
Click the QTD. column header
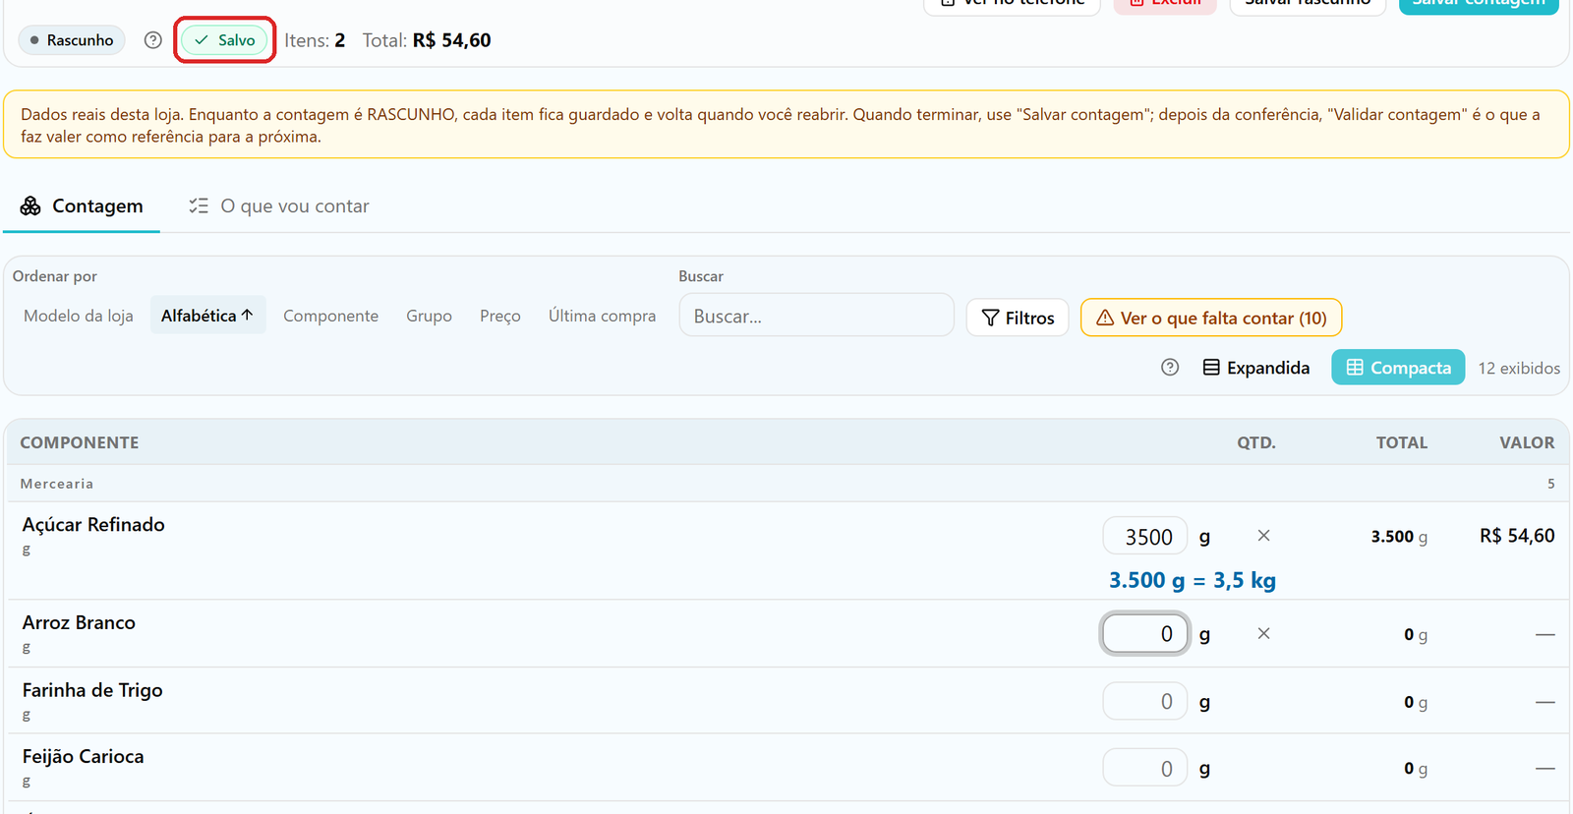point(1256,442)
